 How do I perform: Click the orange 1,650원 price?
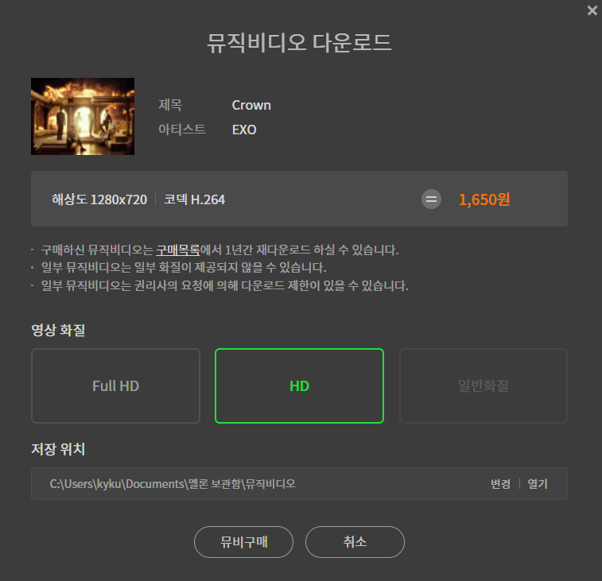pos(484,199)
